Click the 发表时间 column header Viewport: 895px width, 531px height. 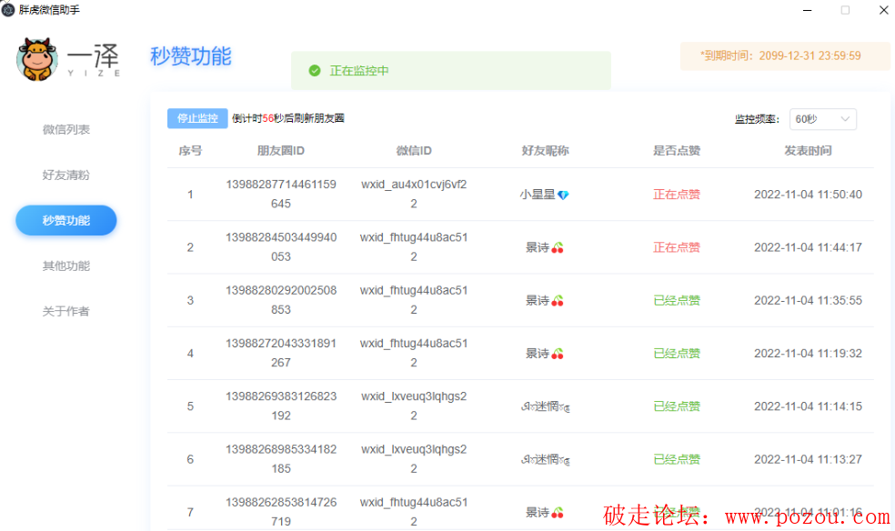coord(808,151)
